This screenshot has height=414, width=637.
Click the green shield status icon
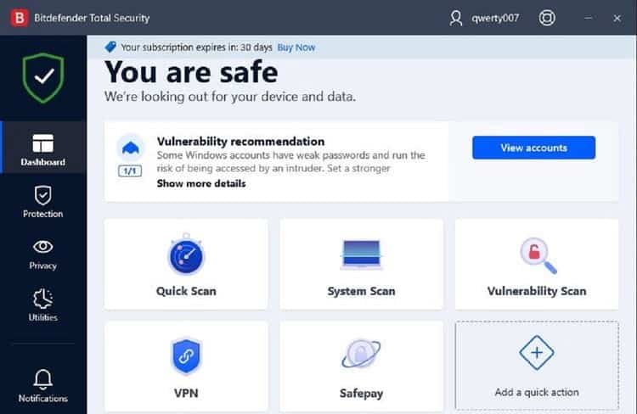pos(42,79)
